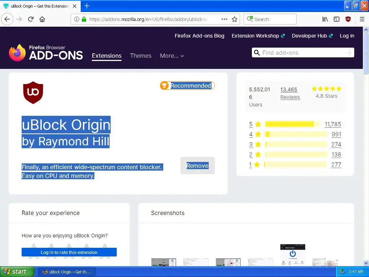Submit add-on search with the arrow icon

[x=348, y=53]
